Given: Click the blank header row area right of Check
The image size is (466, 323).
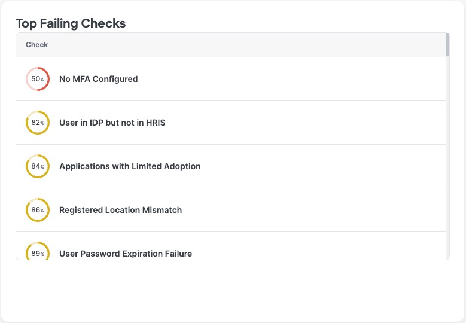Looking at the screenshot, I should [239, 45].
